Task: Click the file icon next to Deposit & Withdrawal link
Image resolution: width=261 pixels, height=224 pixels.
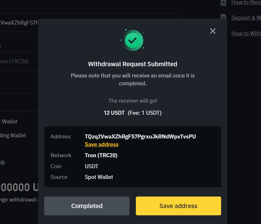Action: [x=223, y=17]
